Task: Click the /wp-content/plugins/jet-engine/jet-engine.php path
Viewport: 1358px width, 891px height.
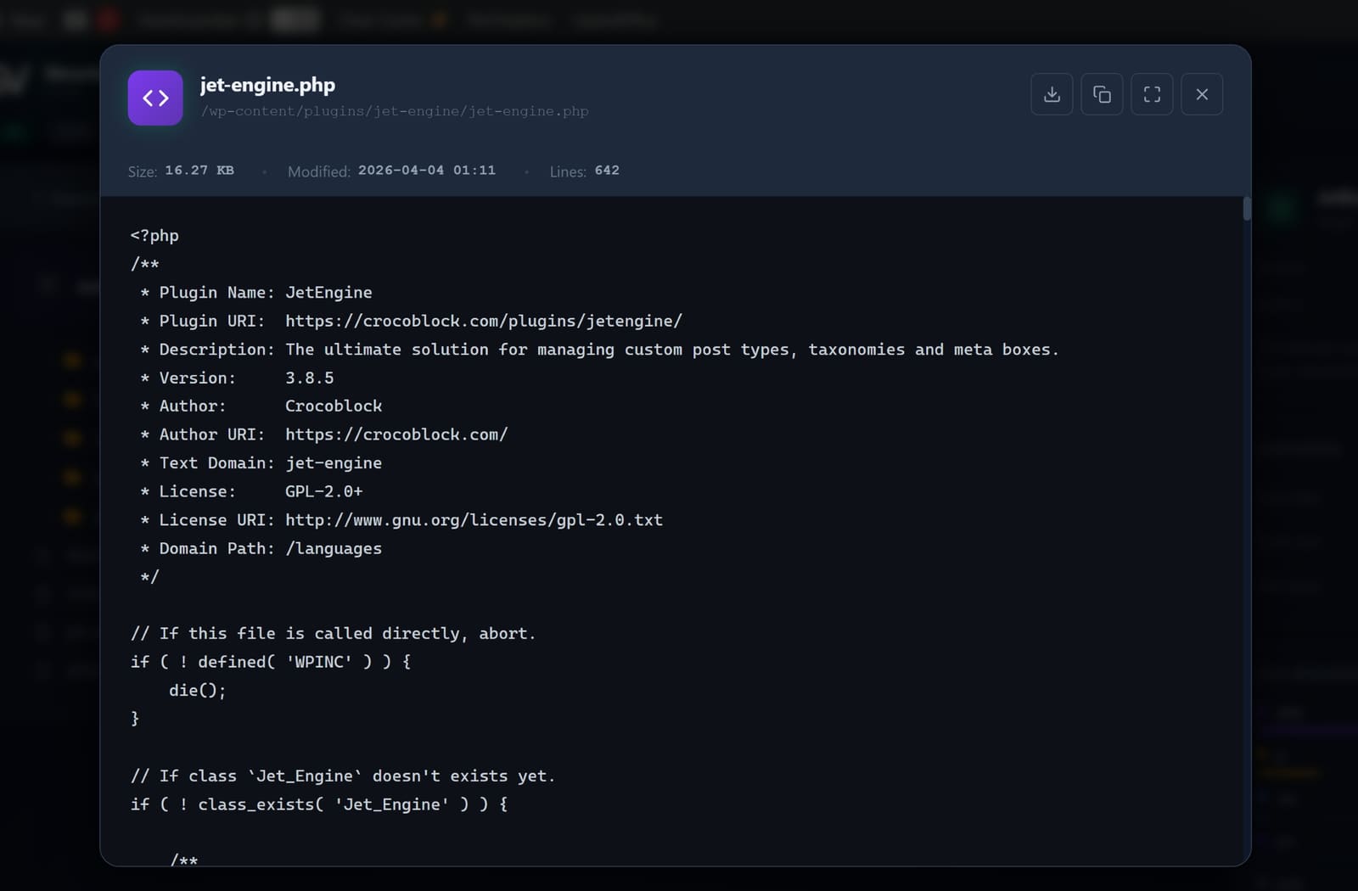Action: 395,111
